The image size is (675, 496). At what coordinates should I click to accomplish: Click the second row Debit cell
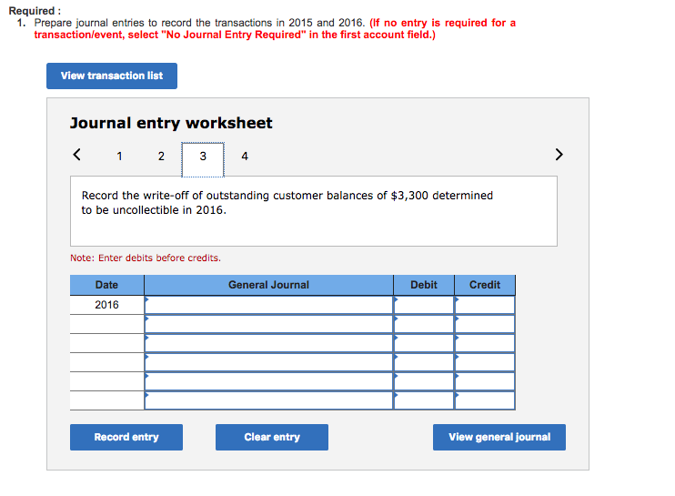(x=423, y=324)
